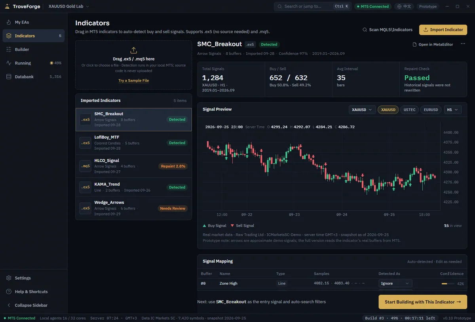Viewport: 475px width, 322px height.
Task: Select Wedge_Arrows indicator row
Action: click(134, 208)
